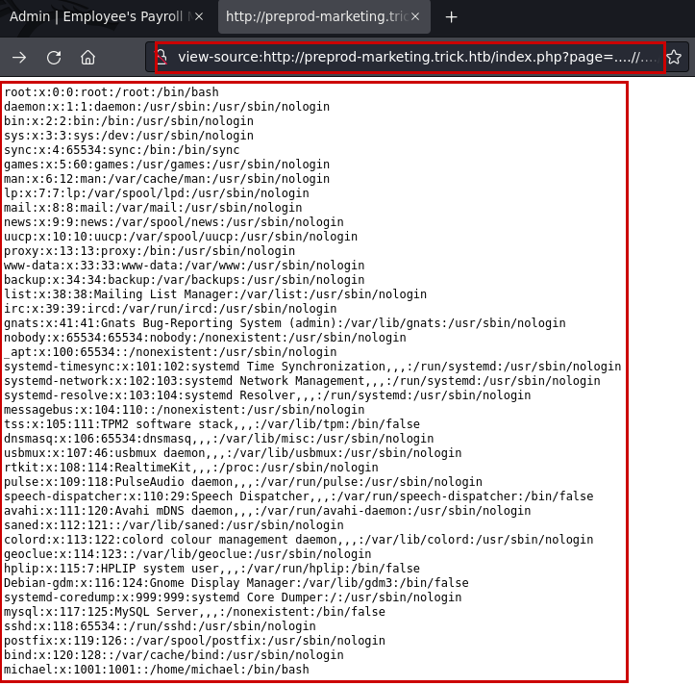
Task: Click the postfix:x:119 line
Action: (194, 640)
